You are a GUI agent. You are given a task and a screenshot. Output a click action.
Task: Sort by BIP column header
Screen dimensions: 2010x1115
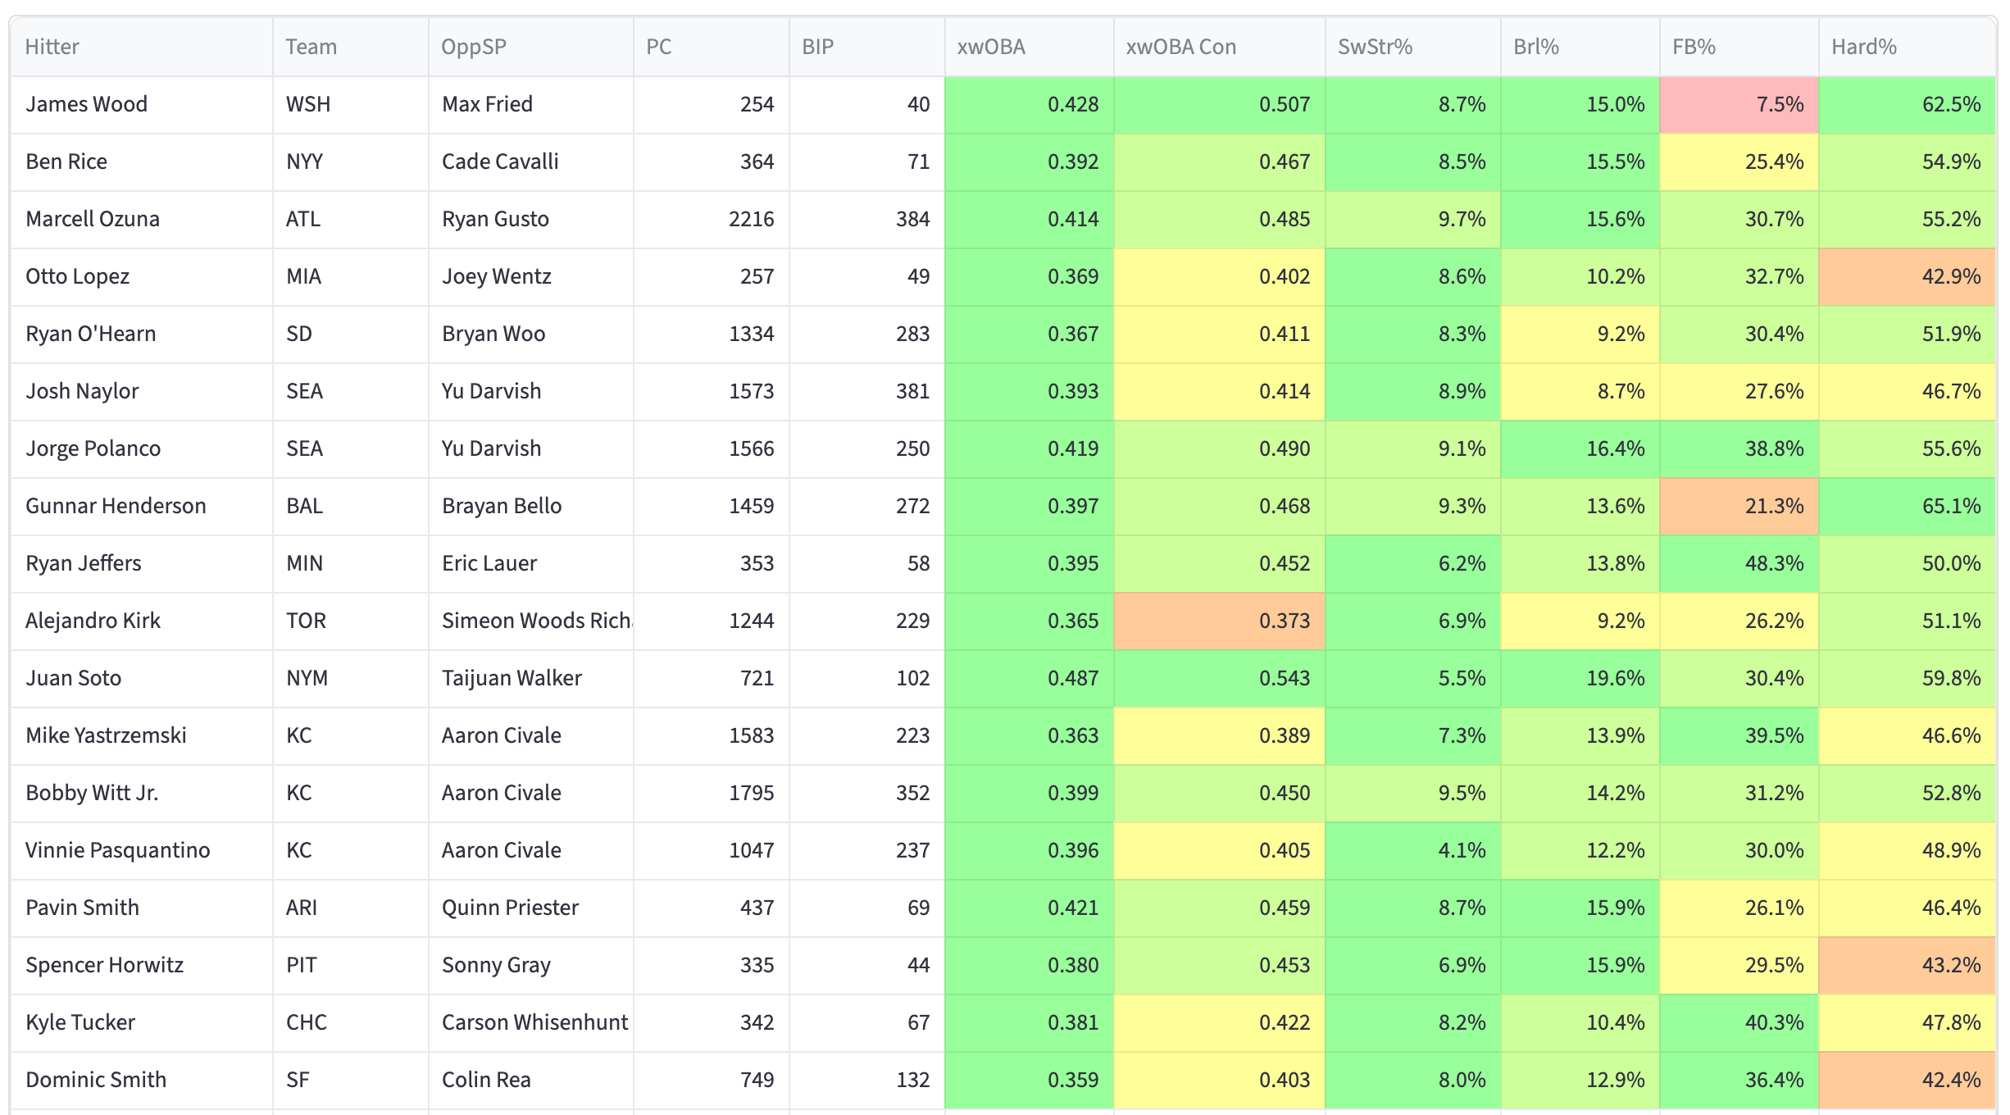(x=817, y=47)
